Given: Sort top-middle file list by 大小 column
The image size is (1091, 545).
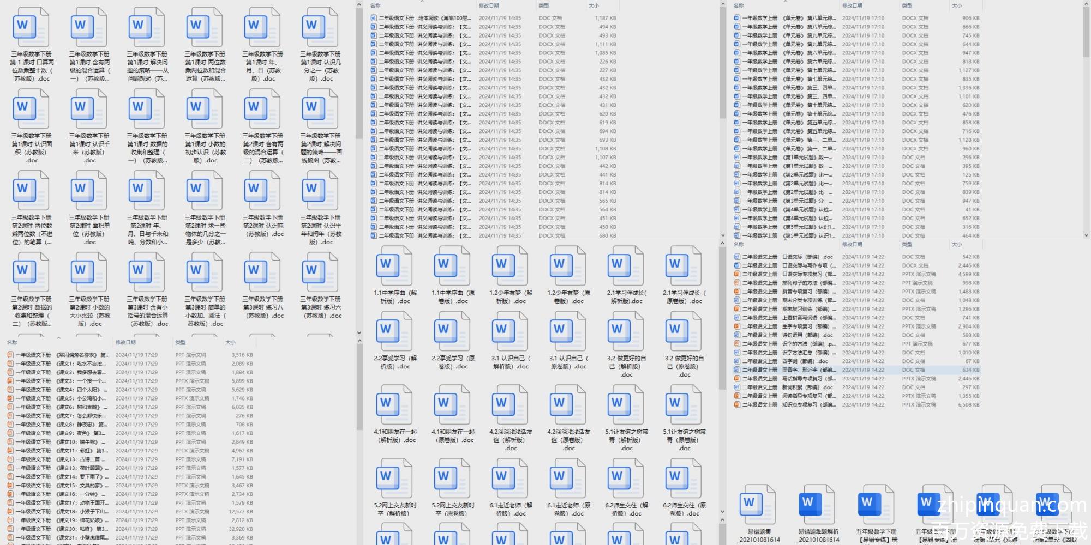Looking at the screenshot, I should click(x=594, y=5).
